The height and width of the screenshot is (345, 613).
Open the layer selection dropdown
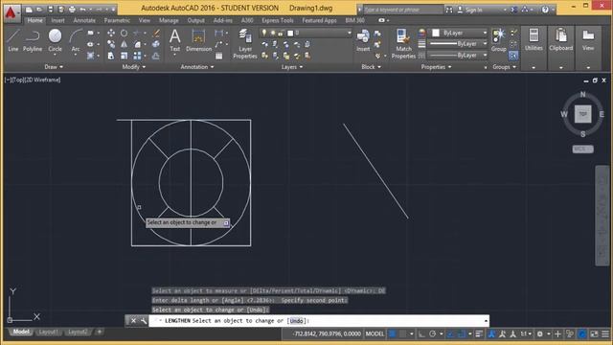306,33
